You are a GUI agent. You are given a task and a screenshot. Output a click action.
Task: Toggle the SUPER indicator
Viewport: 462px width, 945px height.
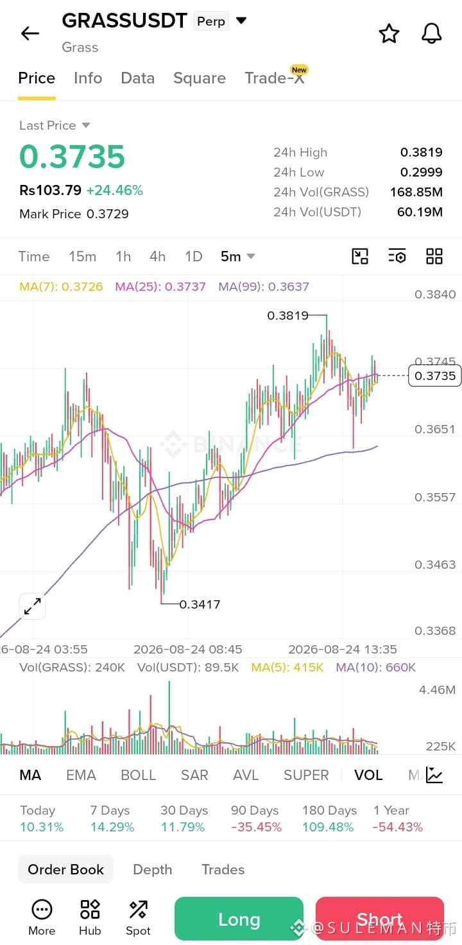306,775
